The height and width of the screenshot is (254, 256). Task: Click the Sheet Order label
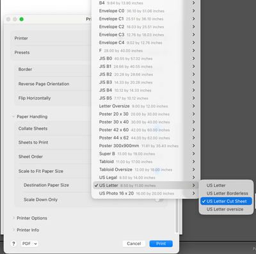click(x=31, y=157)
